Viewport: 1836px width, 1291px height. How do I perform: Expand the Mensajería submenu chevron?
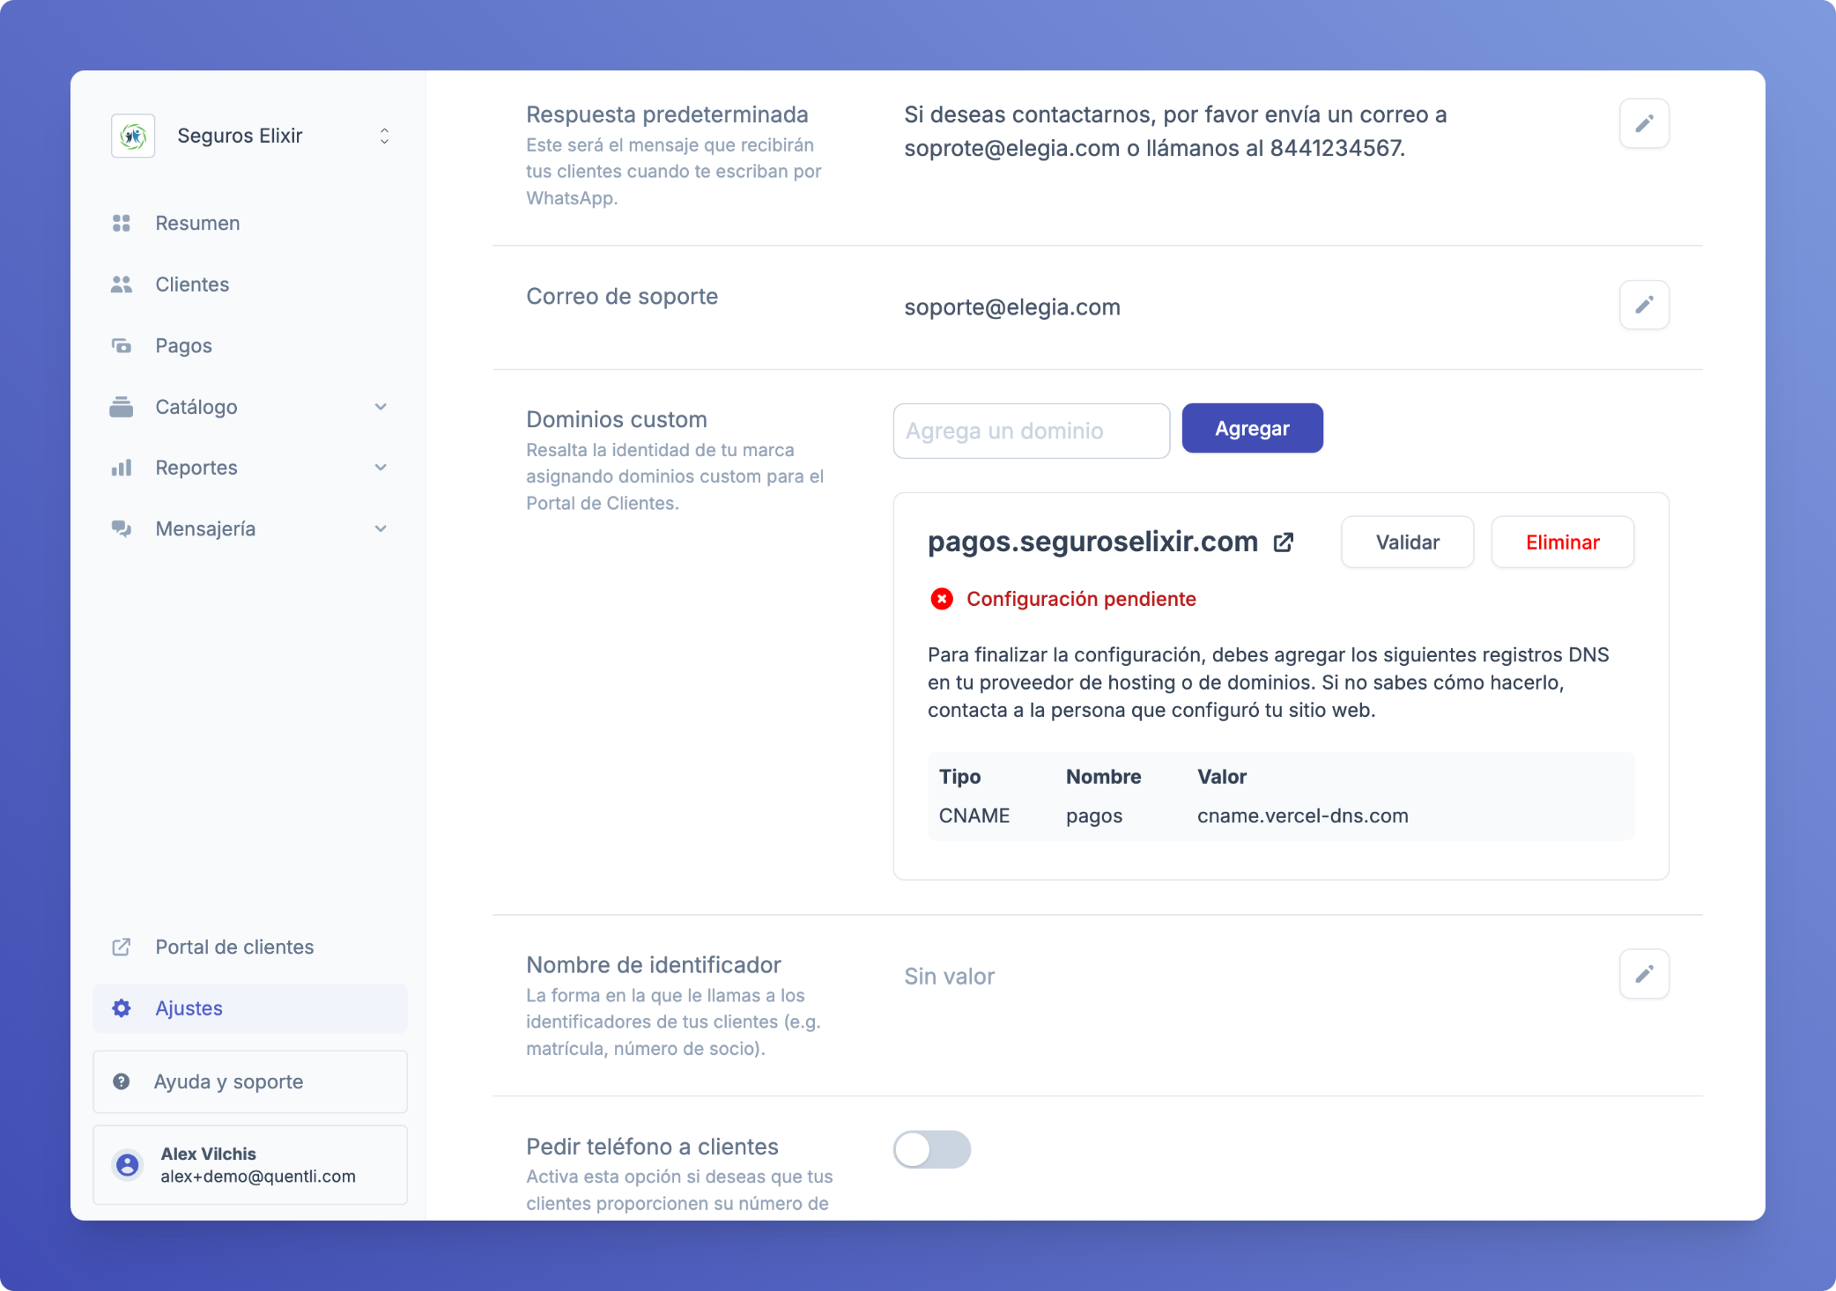[381, 529]
